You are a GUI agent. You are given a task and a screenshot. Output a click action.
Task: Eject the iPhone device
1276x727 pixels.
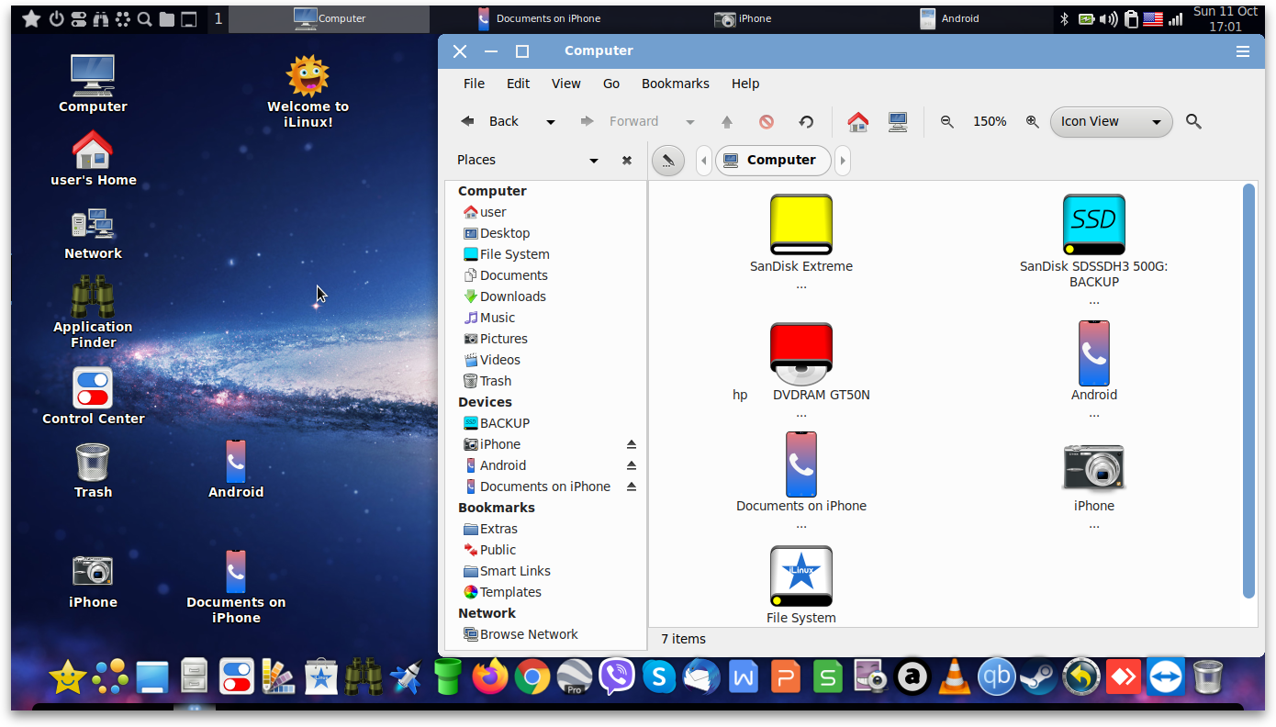(632, 444)
